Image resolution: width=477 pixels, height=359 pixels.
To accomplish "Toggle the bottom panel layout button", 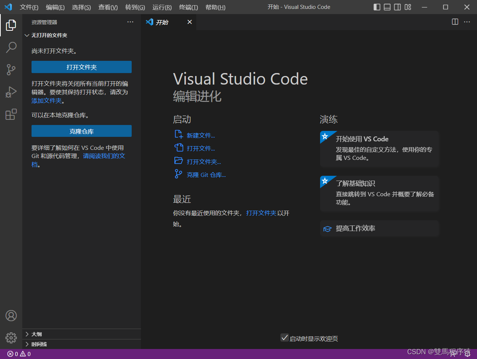I will pos(387,7).
